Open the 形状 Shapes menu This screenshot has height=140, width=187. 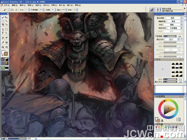[46, 5]
